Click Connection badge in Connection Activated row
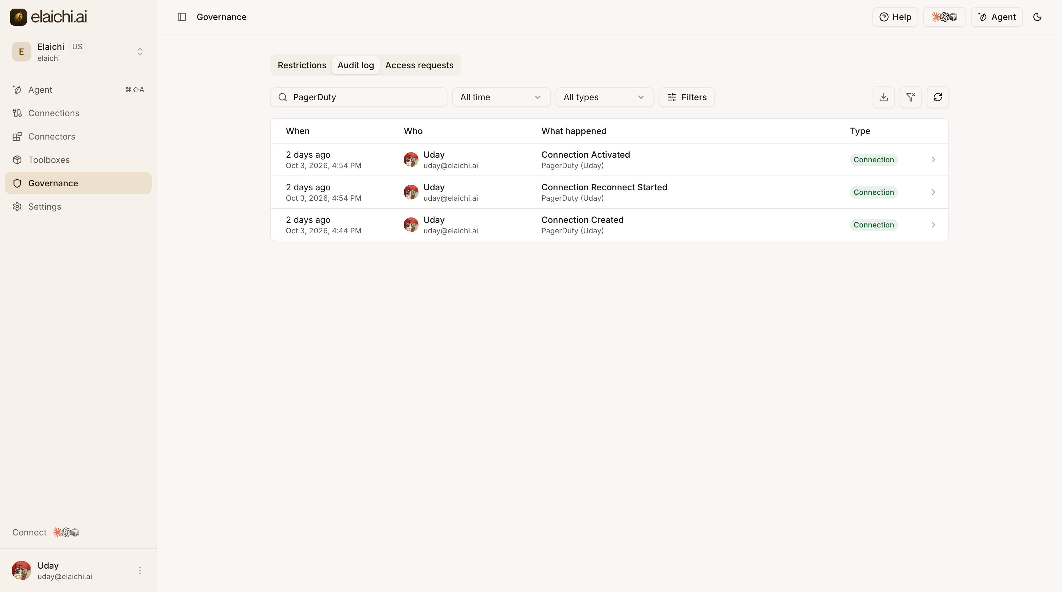The width and height of the screenshot is (1062, 592). coord(874,160)
